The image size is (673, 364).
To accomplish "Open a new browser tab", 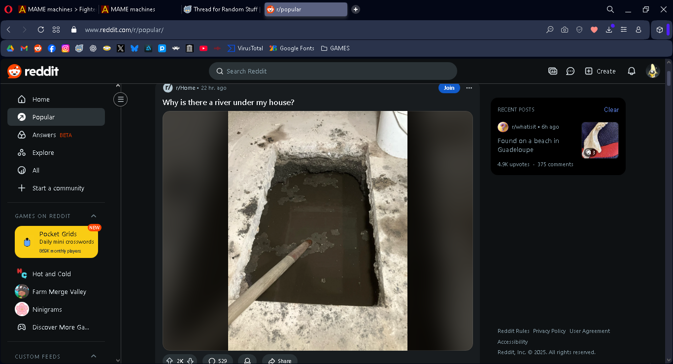I will (x=356, y=9).
